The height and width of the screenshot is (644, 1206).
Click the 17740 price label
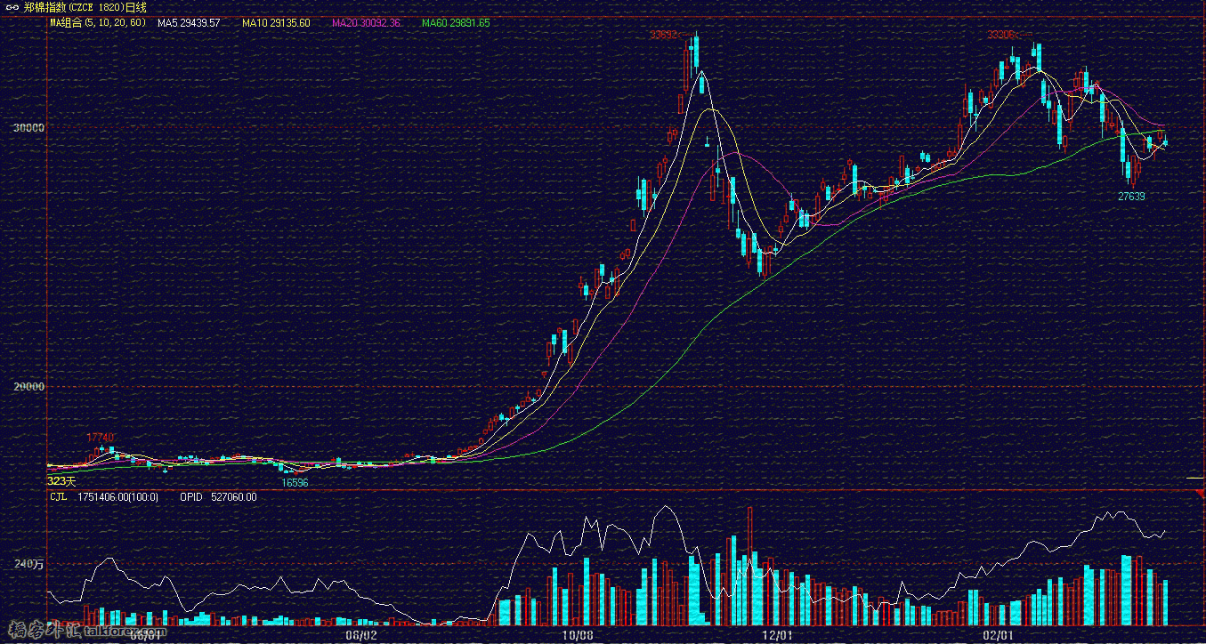pos(101,438)
